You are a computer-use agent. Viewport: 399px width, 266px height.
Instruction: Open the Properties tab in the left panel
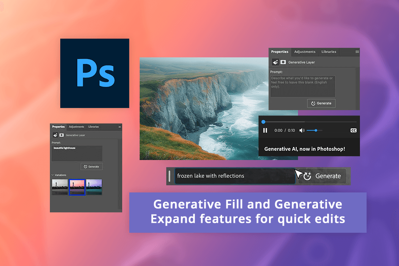[58, 127]
